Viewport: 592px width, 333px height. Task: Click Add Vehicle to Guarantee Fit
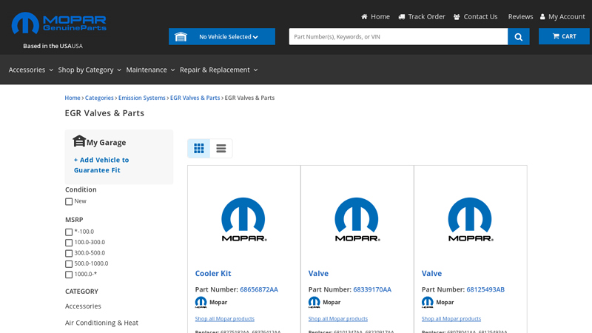pos(101,164)
